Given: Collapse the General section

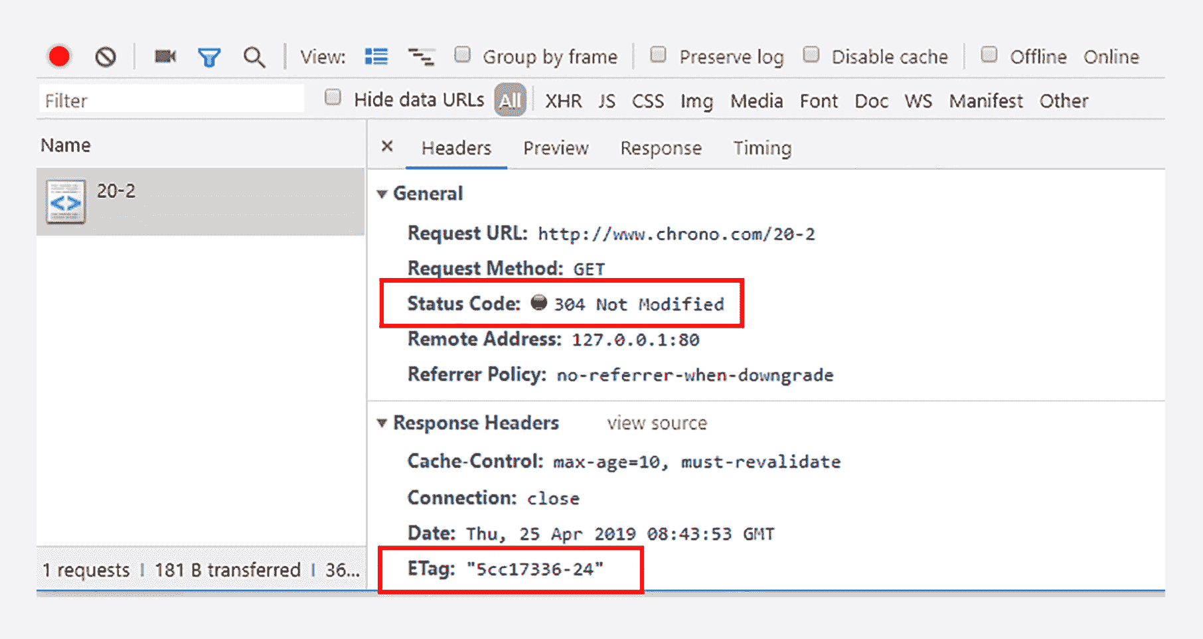Looking at the screenshot, I should coord(382,194).
